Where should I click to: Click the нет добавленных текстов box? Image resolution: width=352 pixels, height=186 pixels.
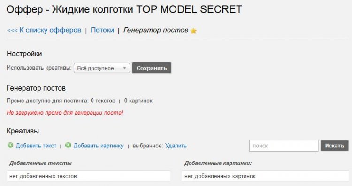[88, 176]
